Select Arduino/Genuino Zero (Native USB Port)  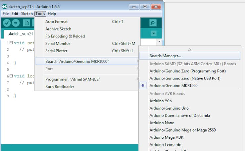tap(190, 78)
